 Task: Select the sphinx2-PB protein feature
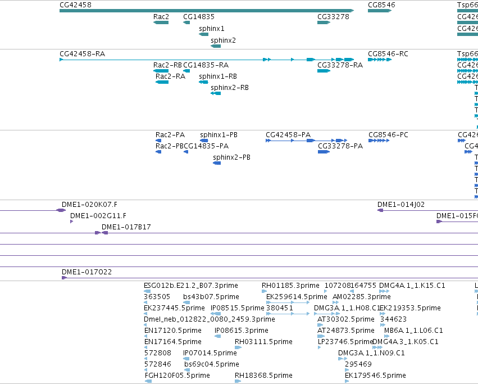click(217, 163)
